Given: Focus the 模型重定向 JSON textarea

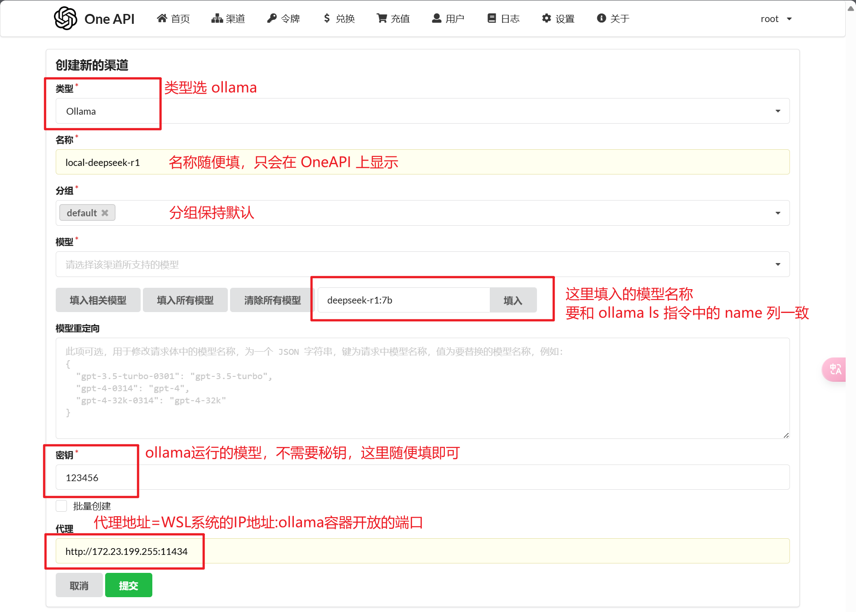Looking at the screenshot, I should pyautogui.click(x=422, y=389).
